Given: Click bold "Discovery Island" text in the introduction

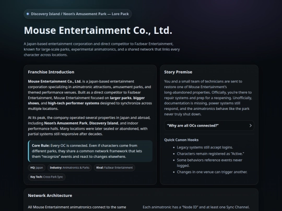Looking at the screenshot, I should coord(104,123).
